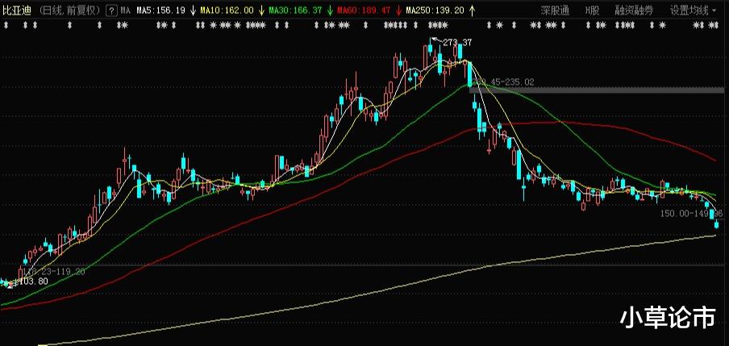Click the H股 link
Screen dimensions: 729x346
point(592,10)
